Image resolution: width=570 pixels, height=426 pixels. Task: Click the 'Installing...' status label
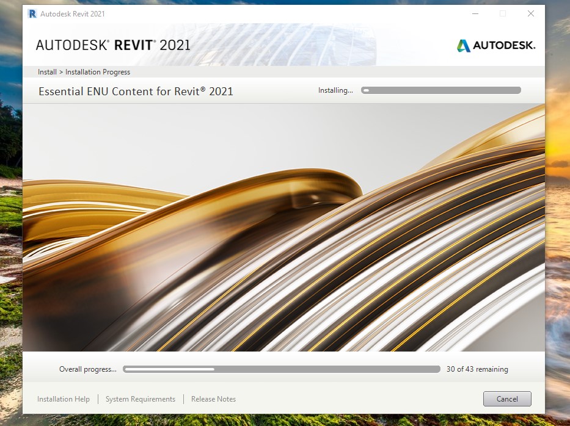(335, 90)
